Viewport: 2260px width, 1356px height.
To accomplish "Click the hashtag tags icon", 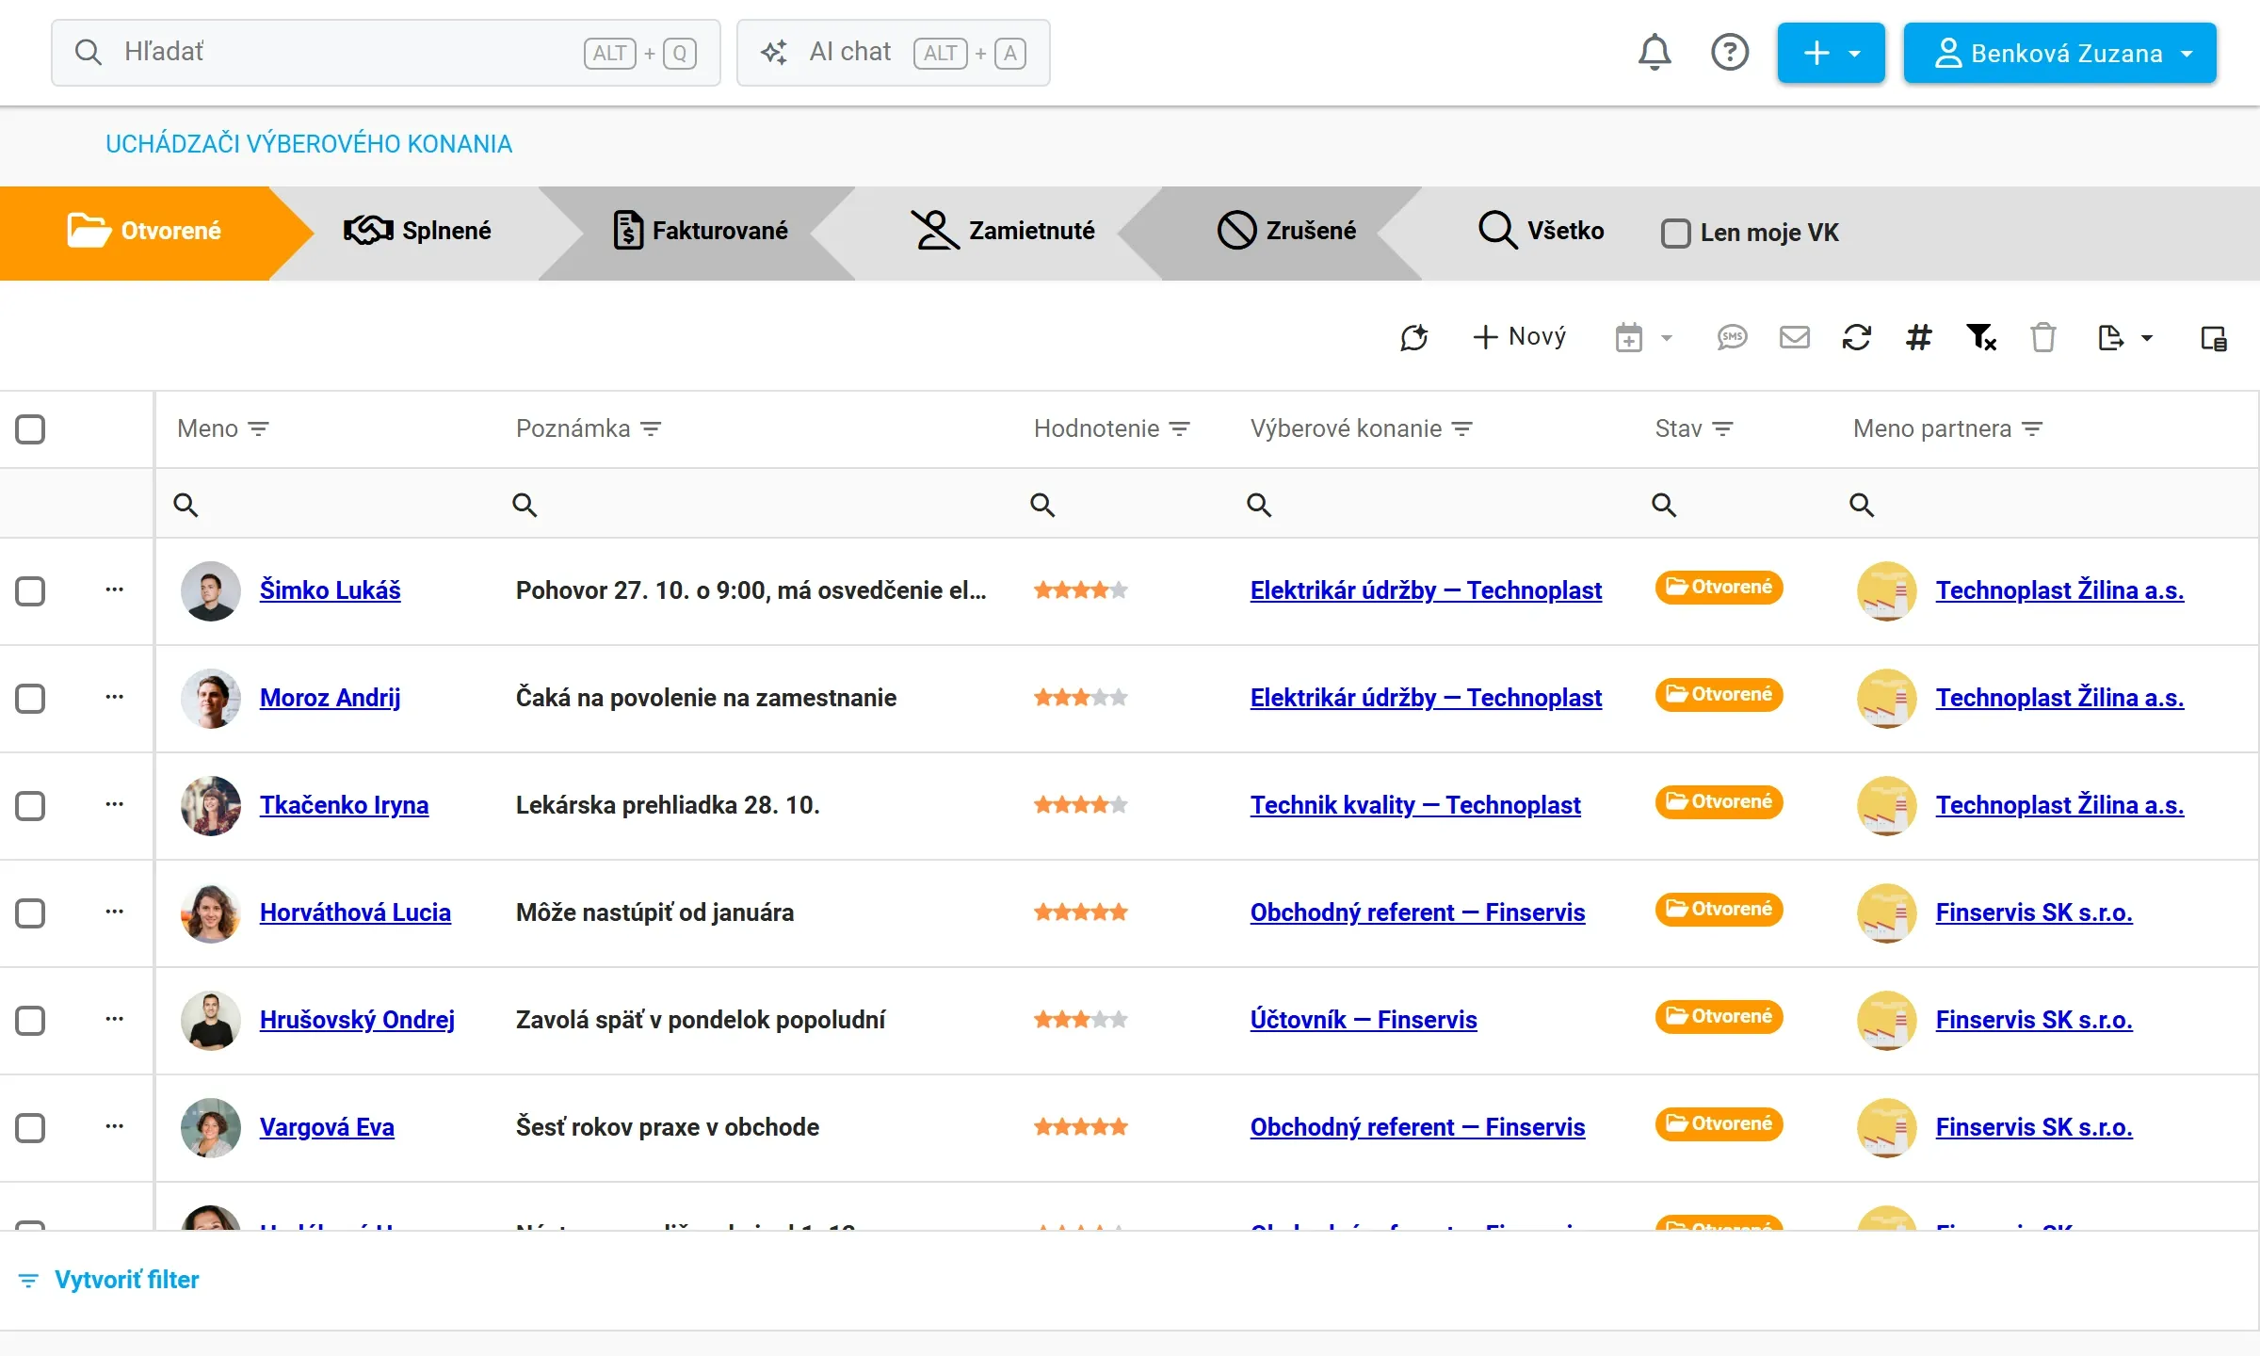I will click(1919, 337).
